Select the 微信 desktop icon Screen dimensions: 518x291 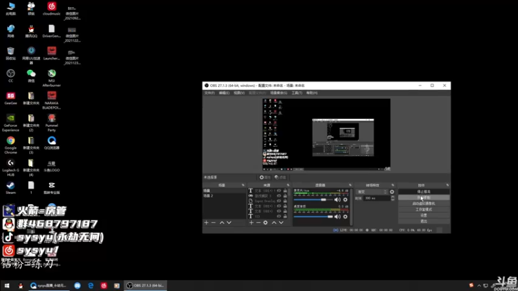pyautogui.click(x=31, y=76)
